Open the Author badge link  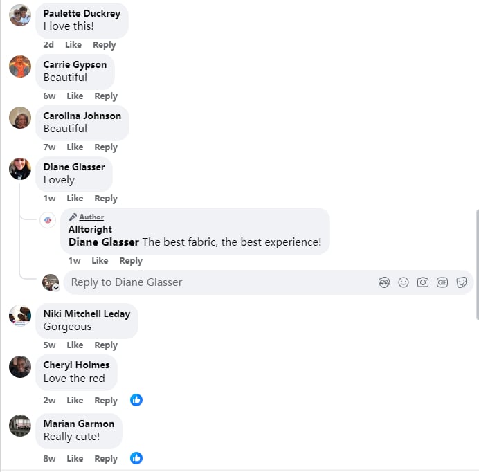pos(91,217)
